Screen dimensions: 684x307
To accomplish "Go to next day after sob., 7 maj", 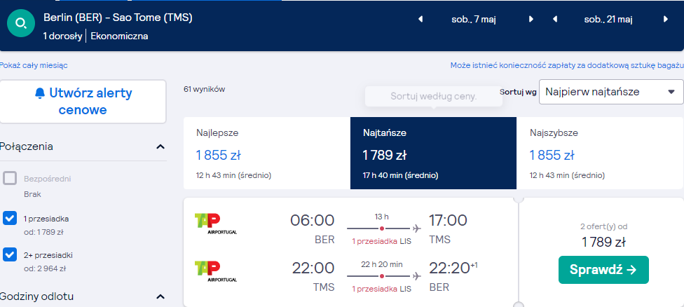I will click(x=531, y=19).
